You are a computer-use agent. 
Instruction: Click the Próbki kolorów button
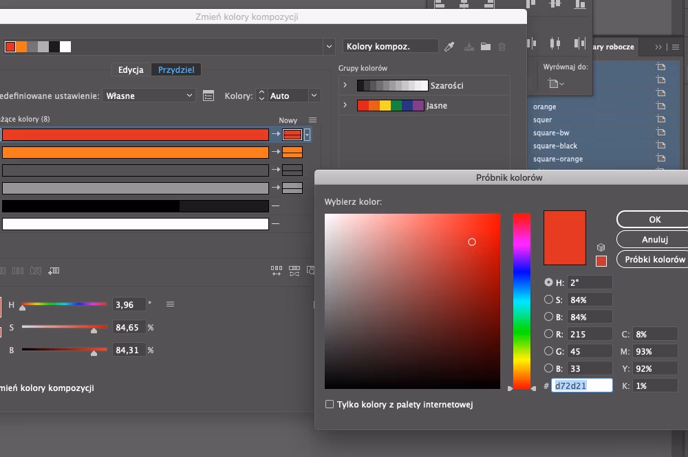[652, 259]
